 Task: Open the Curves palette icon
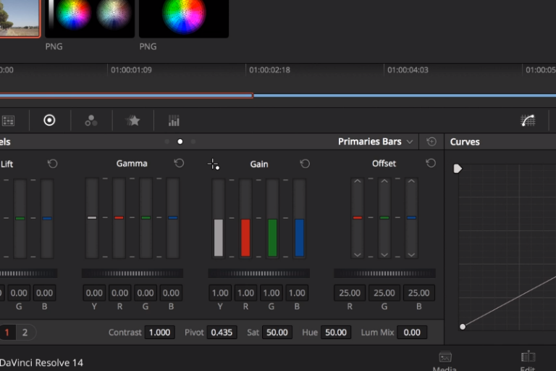[x=528, y=121]
